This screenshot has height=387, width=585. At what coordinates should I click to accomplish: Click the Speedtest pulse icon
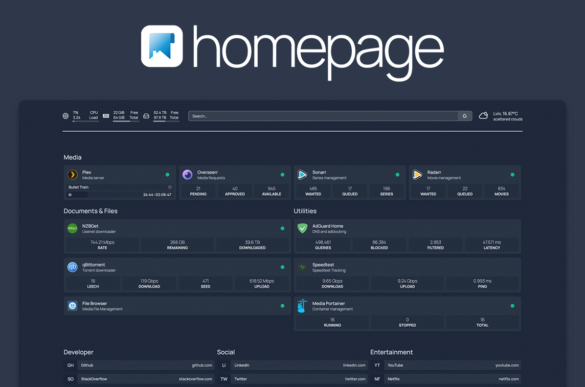tap(302, 267)
